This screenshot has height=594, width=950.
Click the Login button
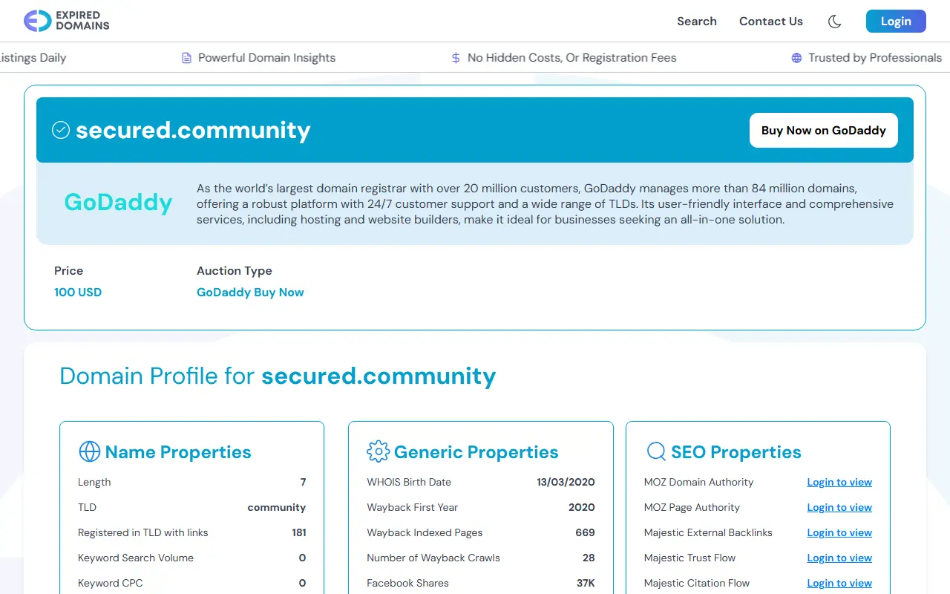[896, 22]
